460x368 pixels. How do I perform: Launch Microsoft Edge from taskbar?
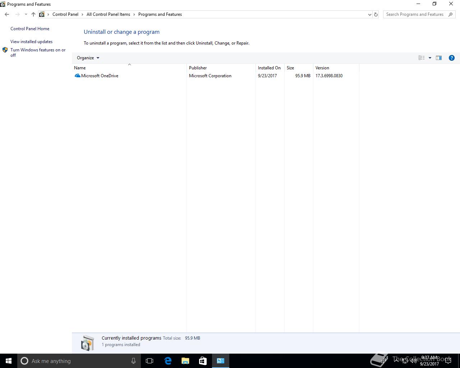click(168, 361)
